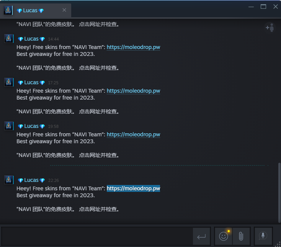Viewport: 281px width, 247px height.
Task: Click "Best giveaway for free in 2023." in 19:58 message
Action: coord(56,141)
